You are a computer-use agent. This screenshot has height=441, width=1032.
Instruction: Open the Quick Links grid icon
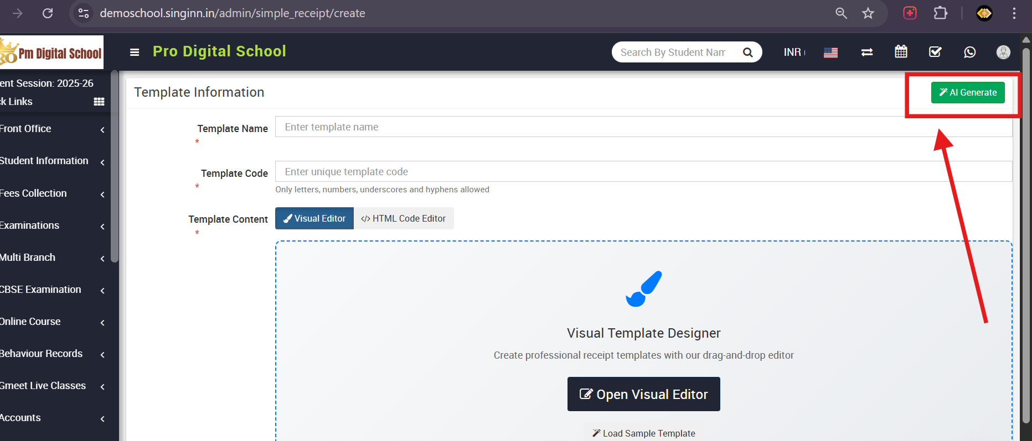pyautogui.click(x=99, y=102)
